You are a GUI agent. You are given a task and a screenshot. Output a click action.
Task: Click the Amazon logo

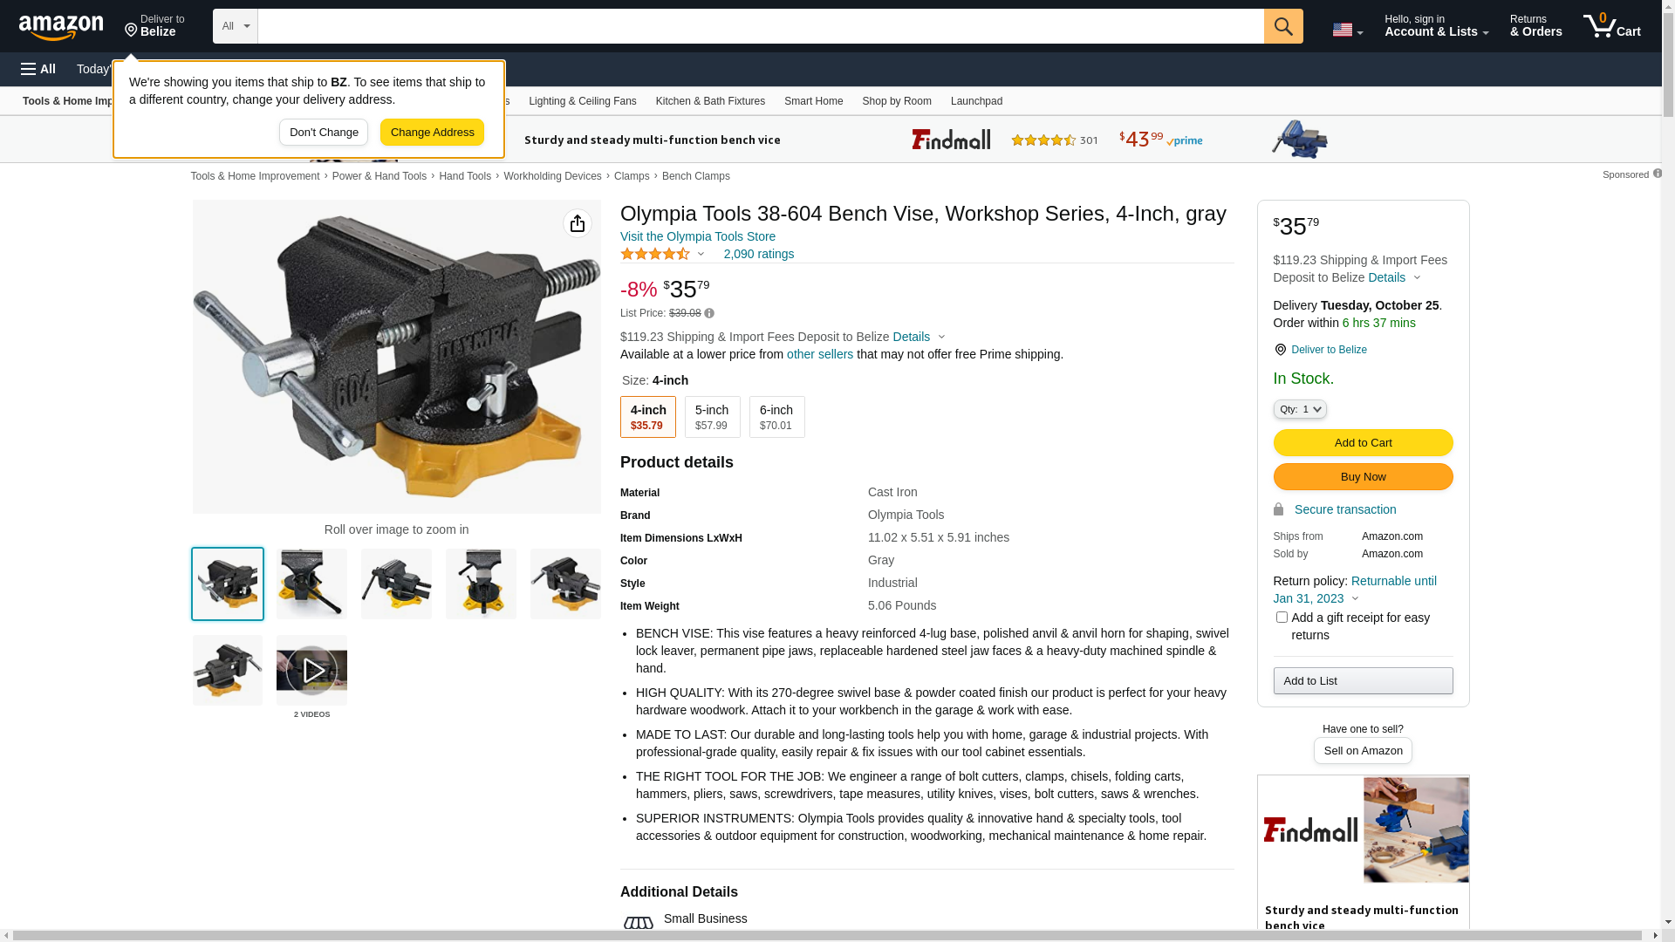(61, 27)
